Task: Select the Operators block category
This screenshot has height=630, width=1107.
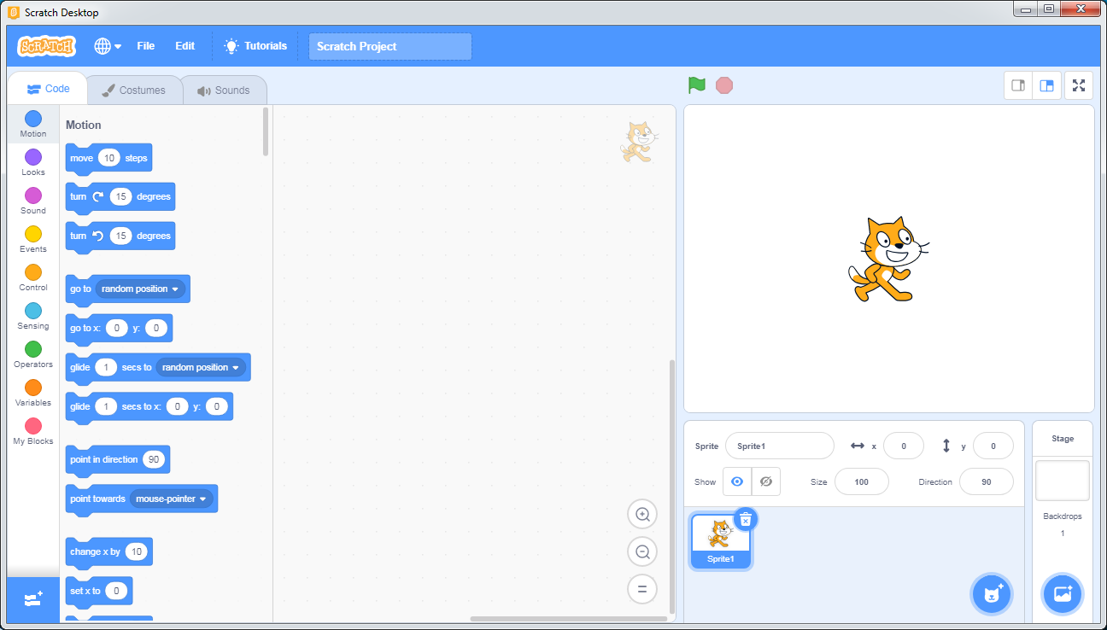Action: pyautogui.click(x=33, y=355)
